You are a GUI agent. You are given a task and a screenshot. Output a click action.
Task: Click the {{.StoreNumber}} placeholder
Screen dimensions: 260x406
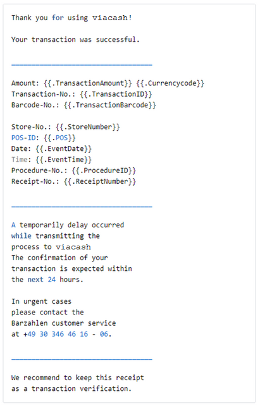(88, 127)
